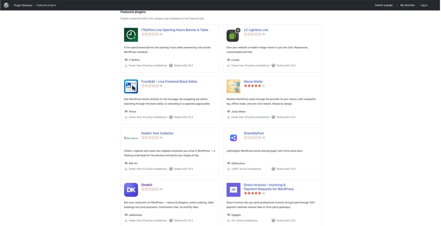Open the LC Lightbox Lite plugin icon
The width and height of the screenshot is (441, 226).
click(233, 35)
